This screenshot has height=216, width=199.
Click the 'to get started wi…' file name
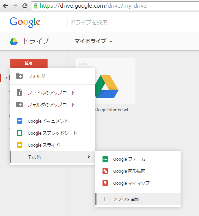115,110
